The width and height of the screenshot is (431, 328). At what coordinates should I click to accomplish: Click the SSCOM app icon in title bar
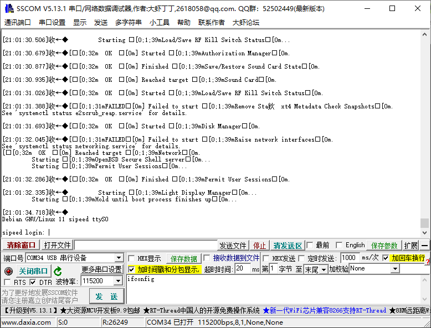coord(9,8)
